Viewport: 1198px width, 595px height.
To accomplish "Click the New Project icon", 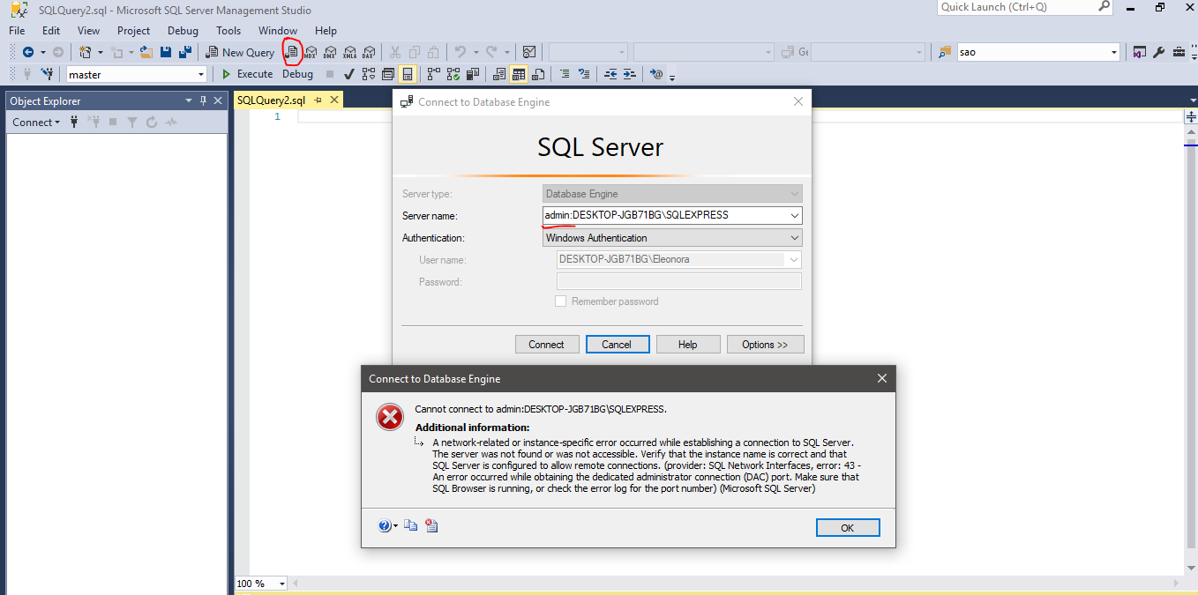I will (86, 52).
